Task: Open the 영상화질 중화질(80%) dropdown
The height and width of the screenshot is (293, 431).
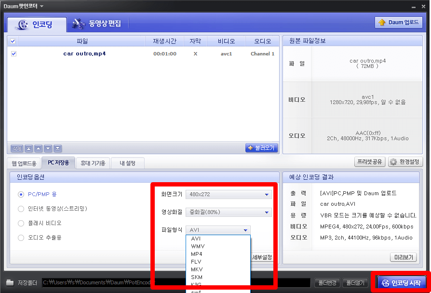Action: (229, 212)
